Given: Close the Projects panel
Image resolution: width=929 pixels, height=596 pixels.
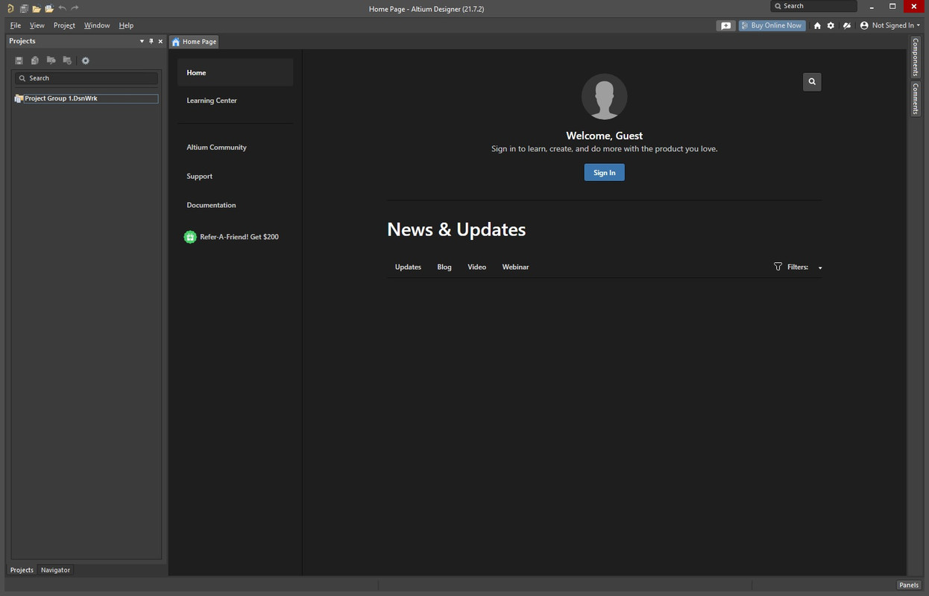Looking at the screenshot, I should point(160,41).
